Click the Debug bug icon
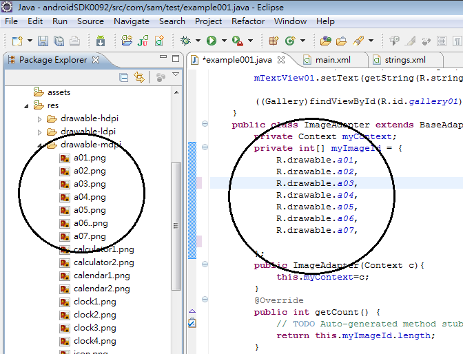This screenshot has width=463, height=354. tap(185, 41)
